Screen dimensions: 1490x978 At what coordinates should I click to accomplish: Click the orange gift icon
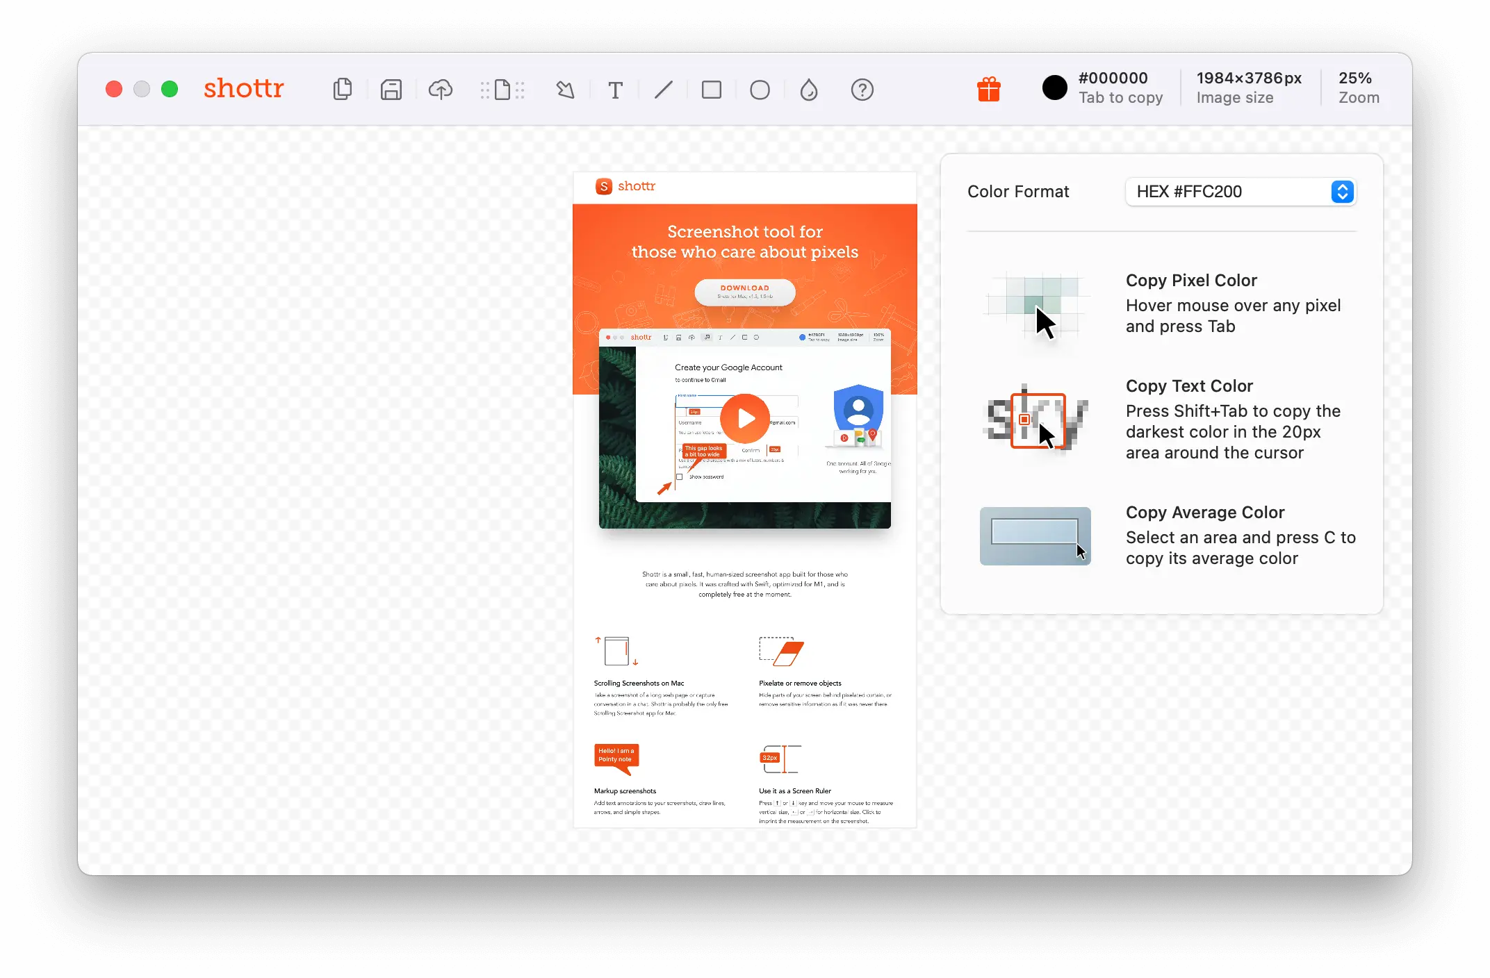coord(988,89)
